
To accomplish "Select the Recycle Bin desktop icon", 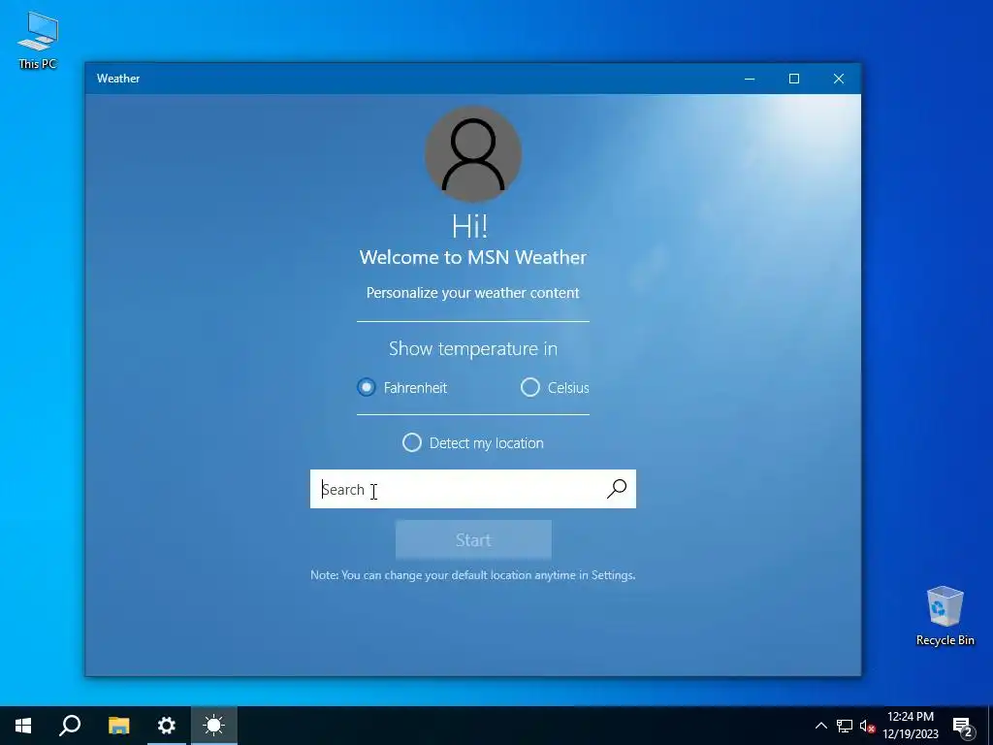I will pyautogui.click(x=945, y=616).
